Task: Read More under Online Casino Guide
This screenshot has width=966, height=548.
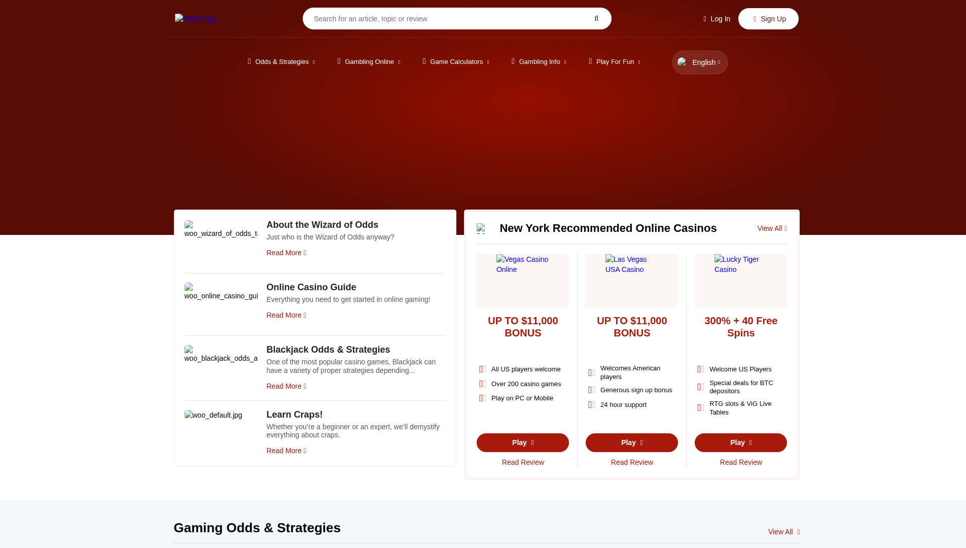Action: 287,315
